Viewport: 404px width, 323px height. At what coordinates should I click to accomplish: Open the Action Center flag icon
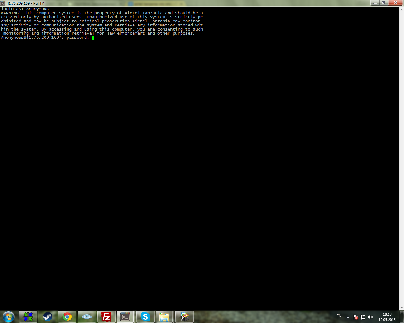[355, 317]
